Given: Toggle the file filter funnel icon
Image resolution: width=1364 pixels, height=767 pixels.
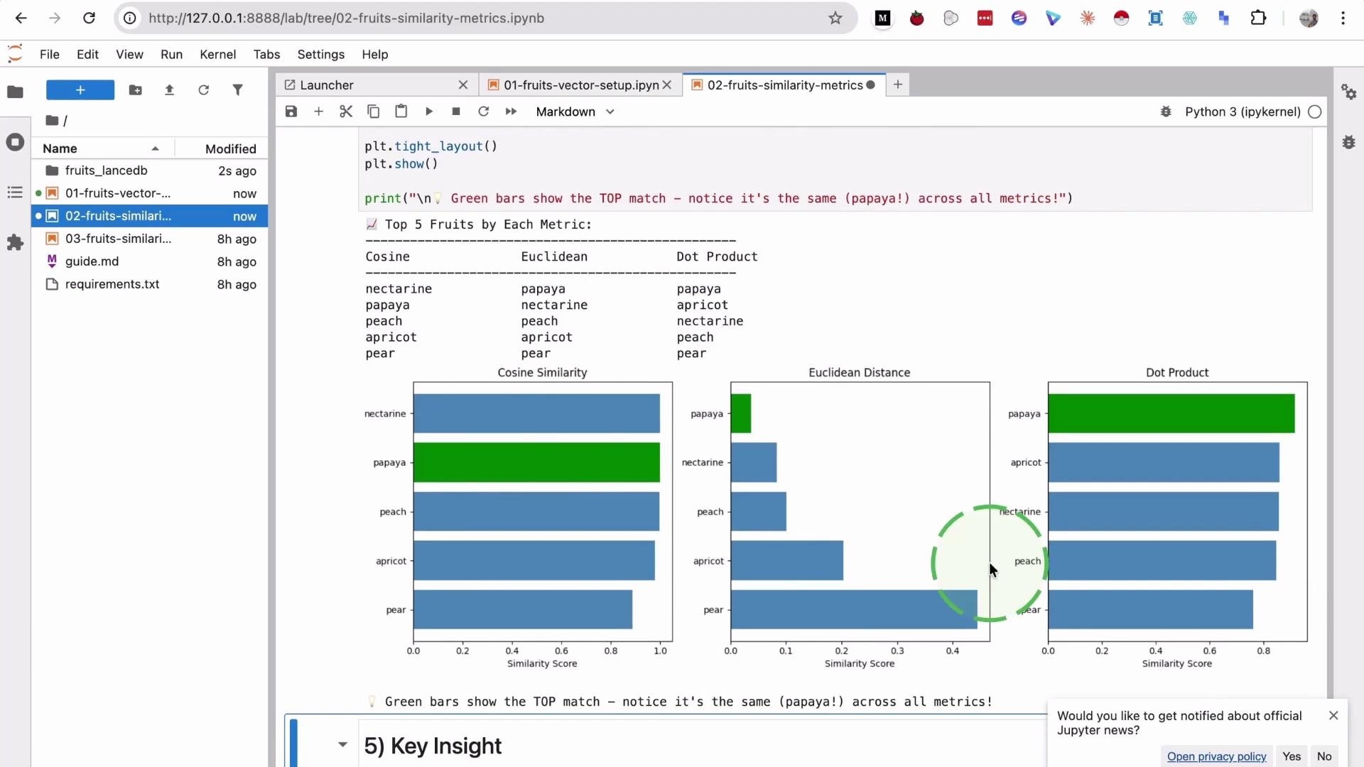Looking at the screenshot, I should point(237,90).
